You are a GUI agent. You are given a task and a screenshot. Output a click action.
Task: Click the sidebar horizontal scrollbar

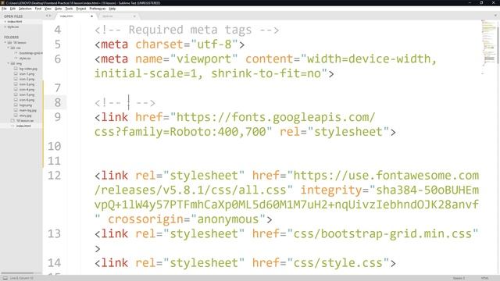point(17,273)
